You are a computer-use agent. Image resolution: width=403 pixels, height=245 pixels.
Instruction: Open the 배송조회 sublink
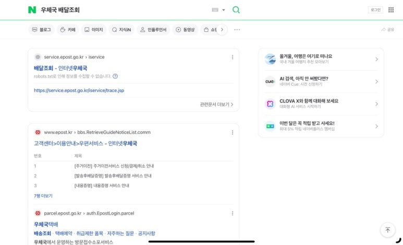pos(42,233)
